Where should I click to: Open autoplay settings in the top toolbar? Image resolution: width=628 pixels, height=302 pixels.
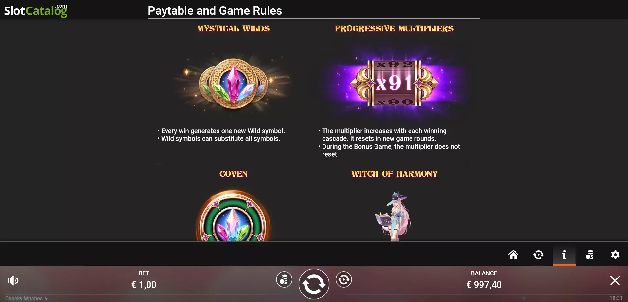point(538,255)
